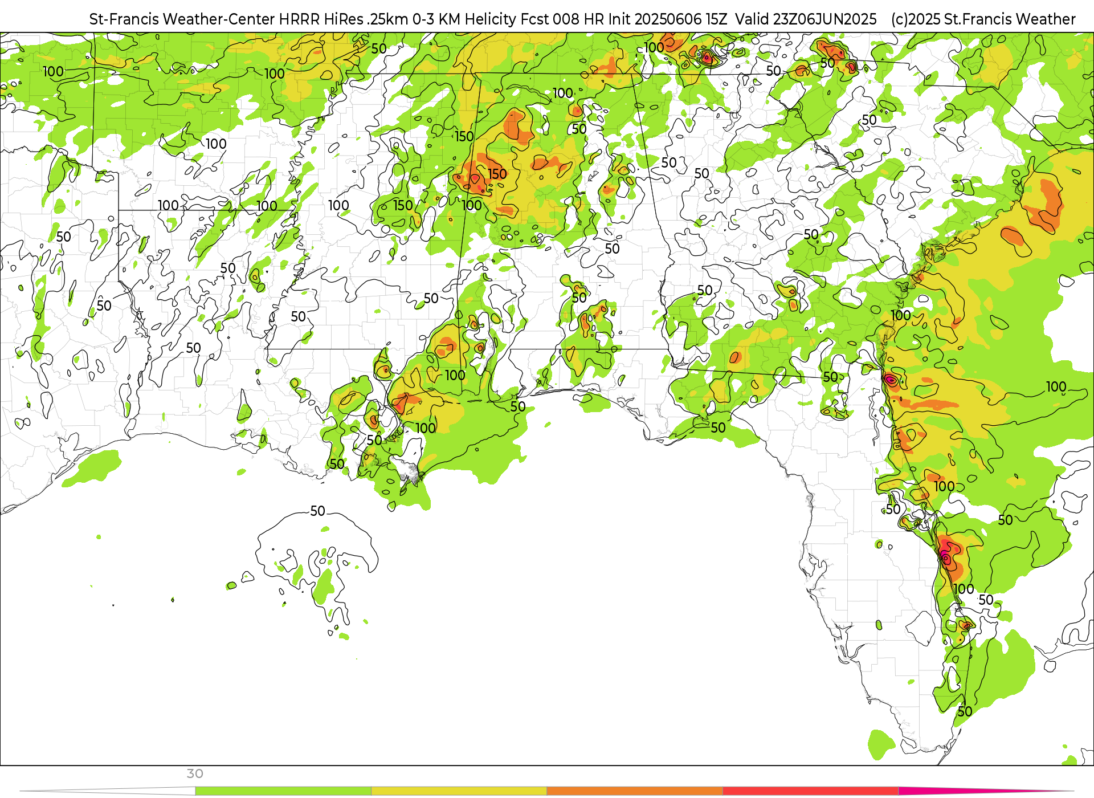Click the red segment of the color scale
This screenshot has height=798, width=1094.
(x=810, y=791)
